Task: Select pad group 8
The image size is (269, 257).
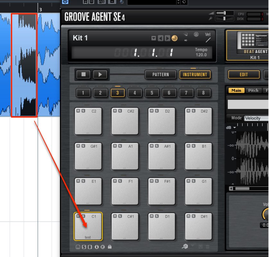Action: pos(203,93)
